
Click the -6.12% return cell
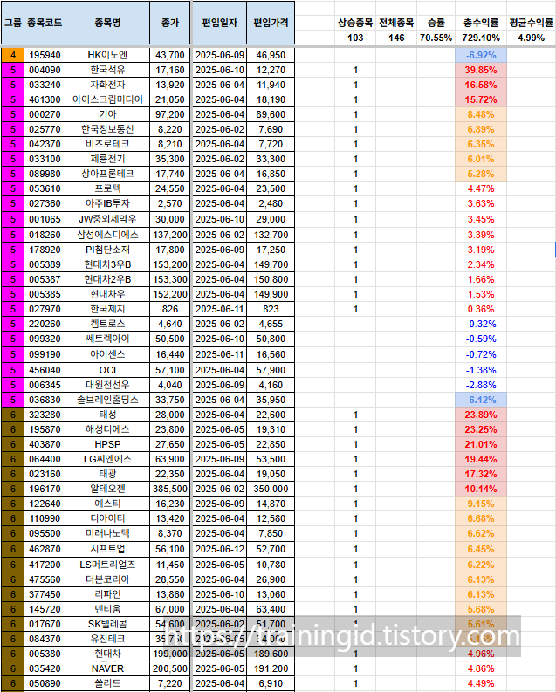[481, 400]
